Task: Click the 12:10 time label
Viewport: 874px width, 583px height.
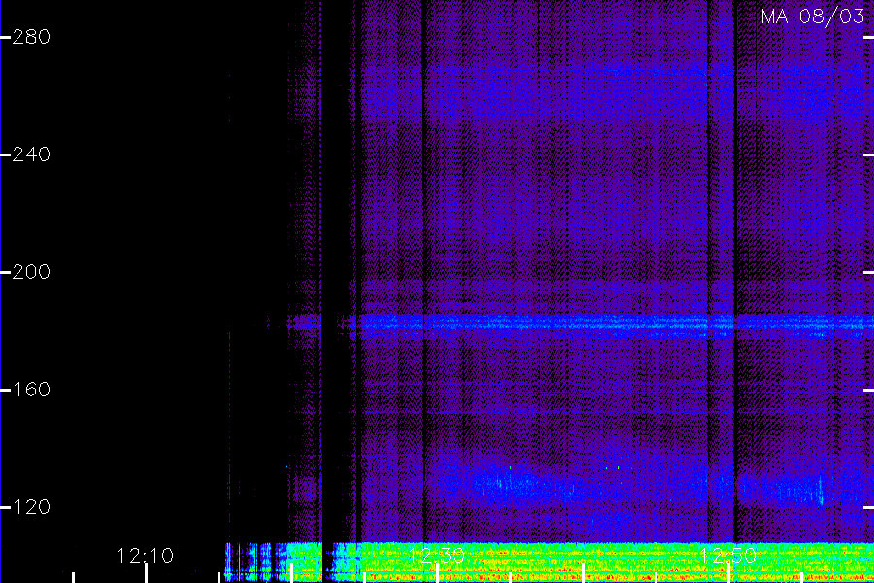Action: [146, 556]
